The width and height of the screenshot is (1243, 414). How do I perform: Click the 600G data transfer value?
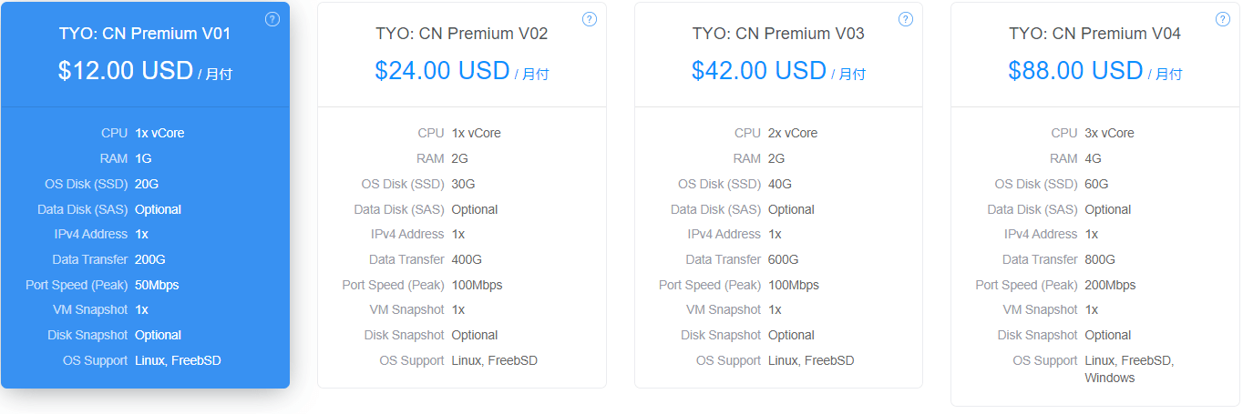click(784, 259)
